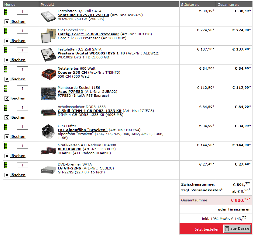The image size is (254, 237).
Task: Focus quantity field for Samsung HD252HJ
Action: (x=22, y=12)
